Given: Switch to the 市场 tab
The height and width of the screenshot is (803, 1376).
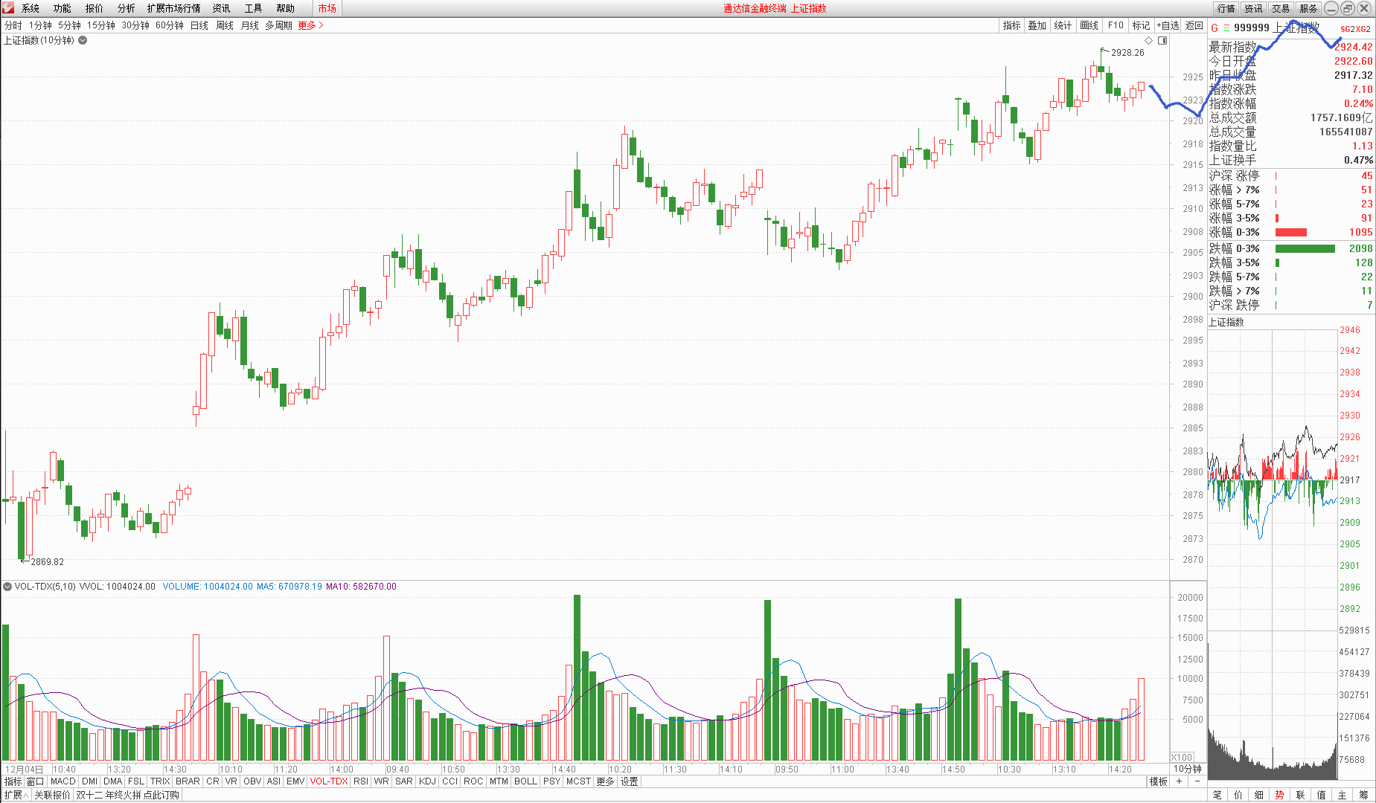Looking at the screenshot, I should 327,8.
